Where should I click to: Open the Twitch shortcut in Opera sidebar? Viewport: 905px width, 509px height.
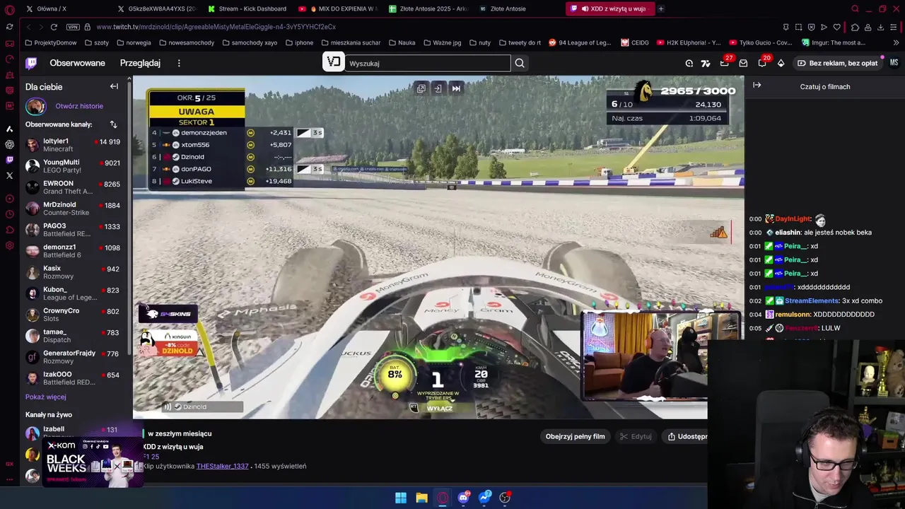click(x=9, y=160)
